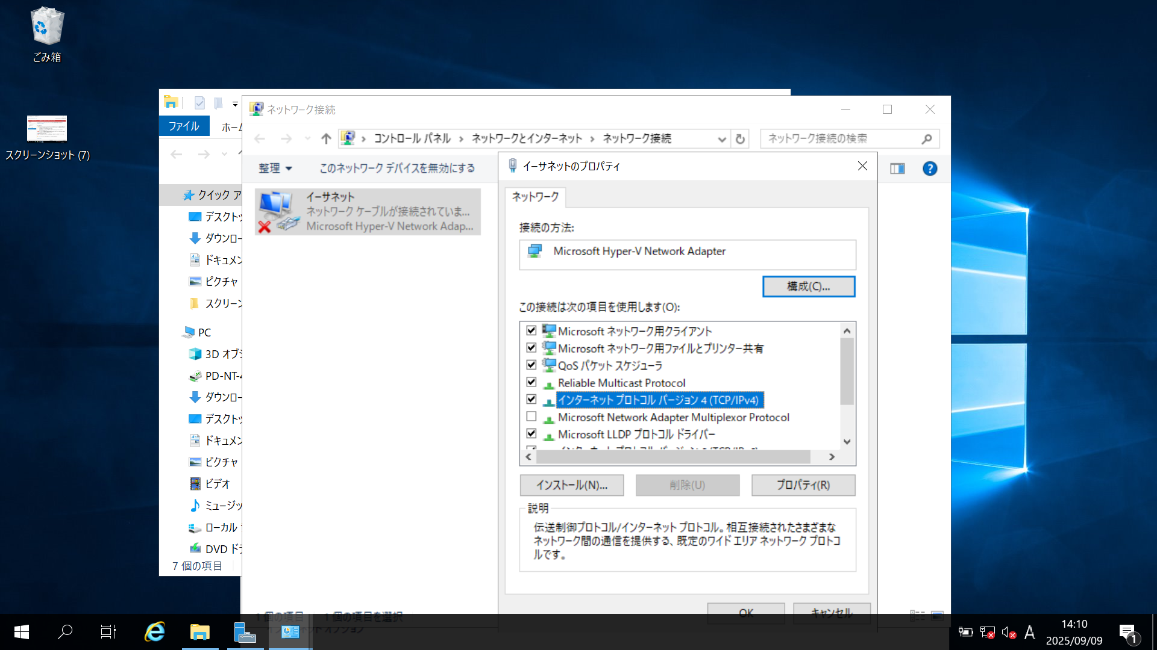Expand the address bar history dropdown
The image size is (1157, 650).
(x=721, y=138)
